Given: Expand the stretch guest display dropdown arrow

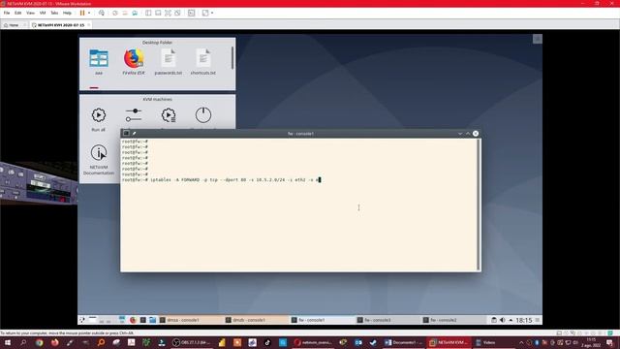Looking at the screenshot, I should click(x=212, y=13).
